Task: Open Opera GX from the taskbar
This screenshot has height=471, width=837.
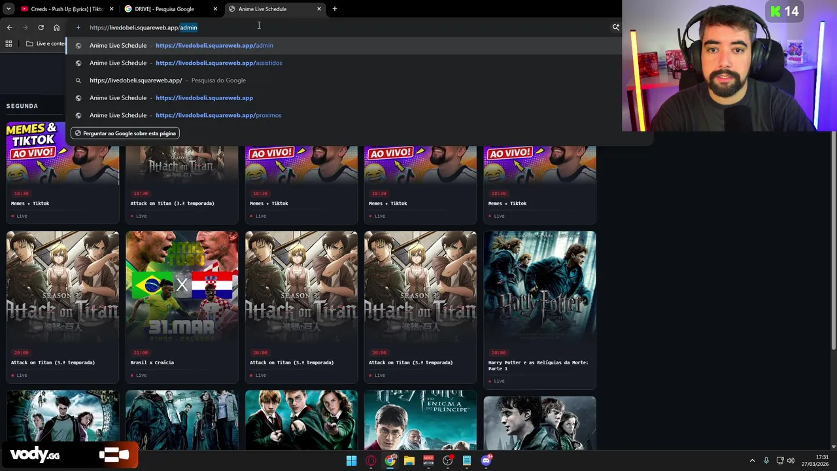Action: 371,461
